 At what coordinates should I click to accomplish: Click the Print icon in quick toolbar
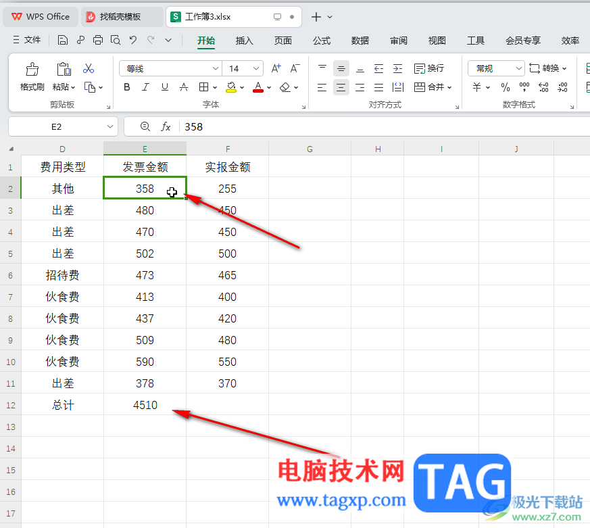tap(98, 40)
